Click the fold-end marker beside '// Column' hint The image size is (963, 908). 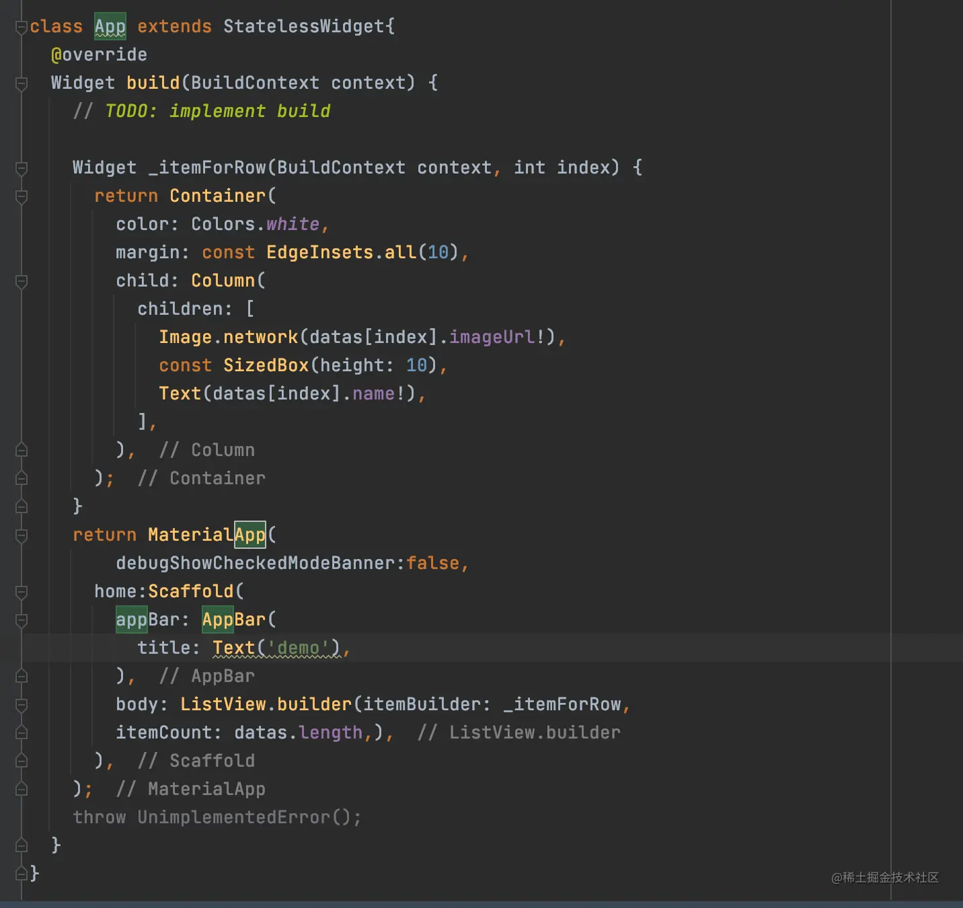pos(22,450)
